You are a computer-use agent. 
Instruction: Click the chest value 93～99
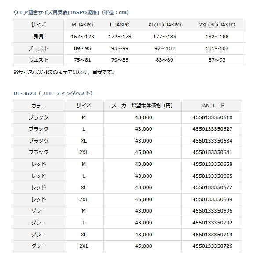click(120, 48)
